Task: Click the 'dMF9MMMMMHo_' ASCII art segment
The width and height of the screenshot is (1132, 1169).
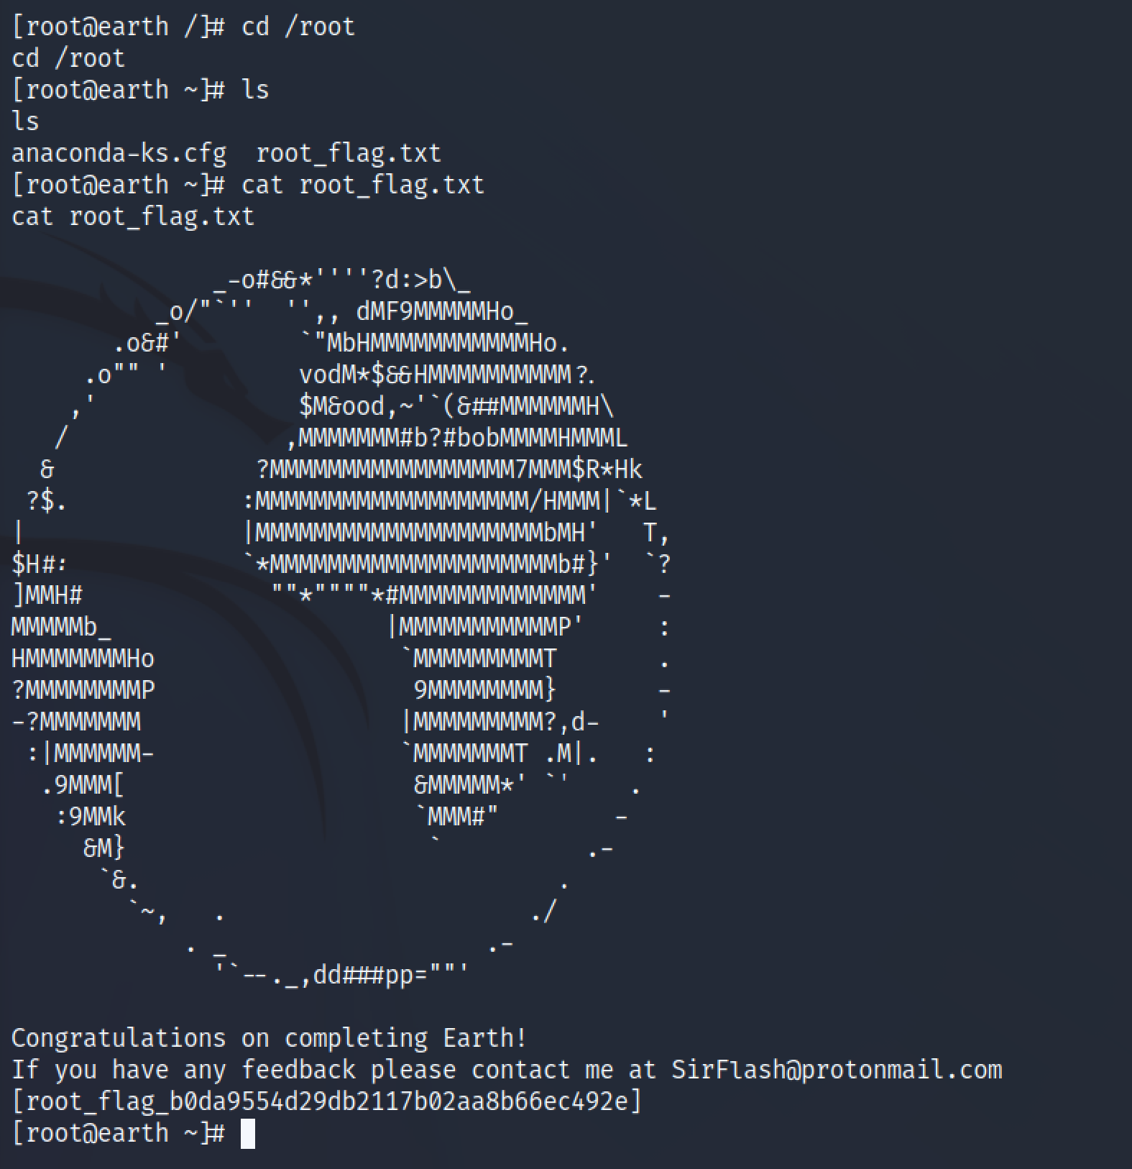Action: (x=442, y=311)
